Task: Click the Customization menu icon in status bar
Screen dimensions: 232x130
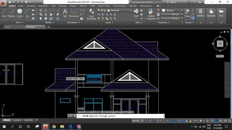Action: 229,121
